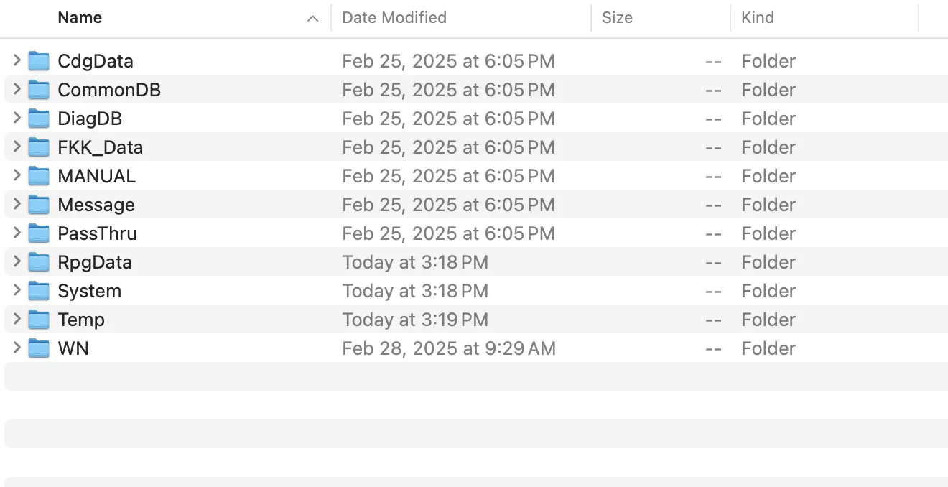Click the Temp folder's modified date
Screen dimensions: 948x487
point(415,320)
